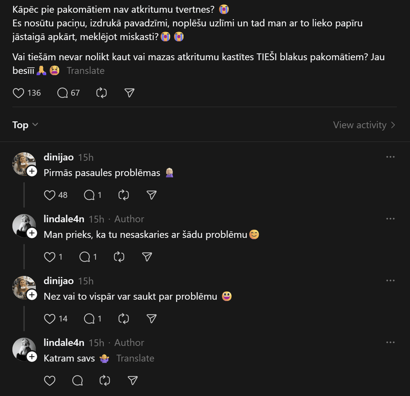
Task: Reply to the "Katram savs" comment
Action: pyautogui.click(x=77, y=381)
